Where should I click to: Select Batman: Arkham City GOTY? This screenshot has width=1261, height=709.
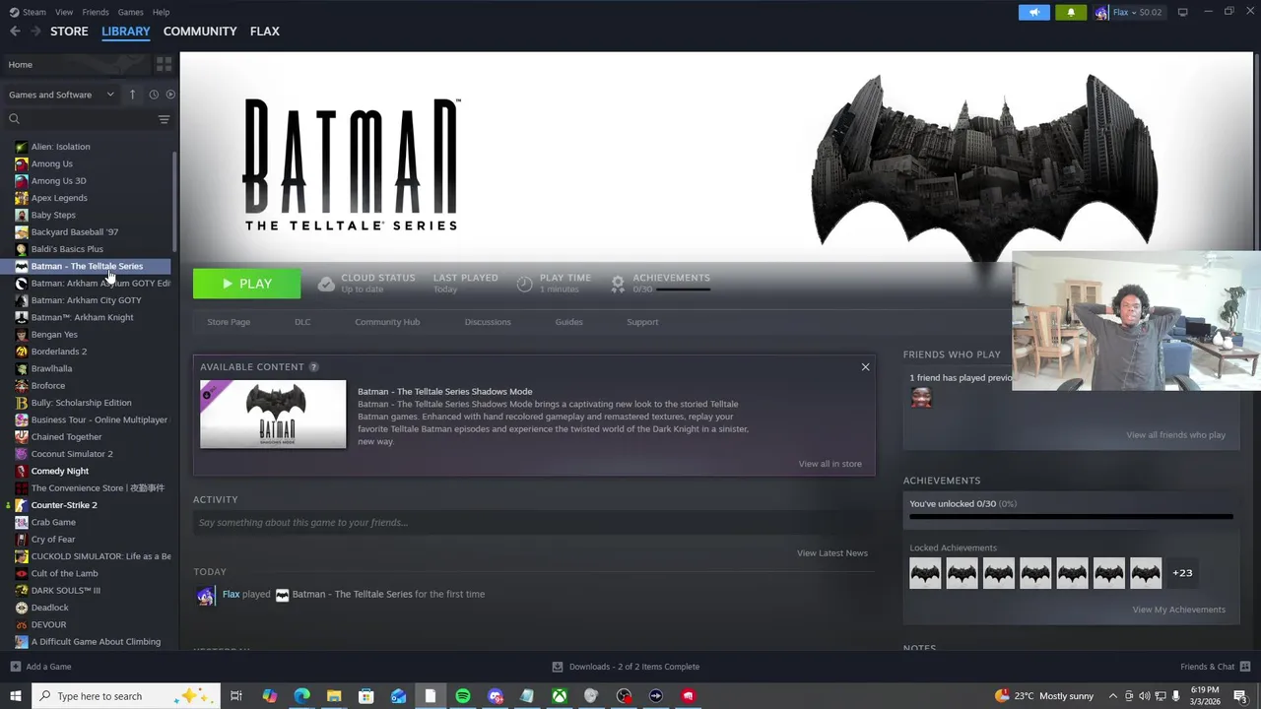pyautogui.click(x=87, y=300)
